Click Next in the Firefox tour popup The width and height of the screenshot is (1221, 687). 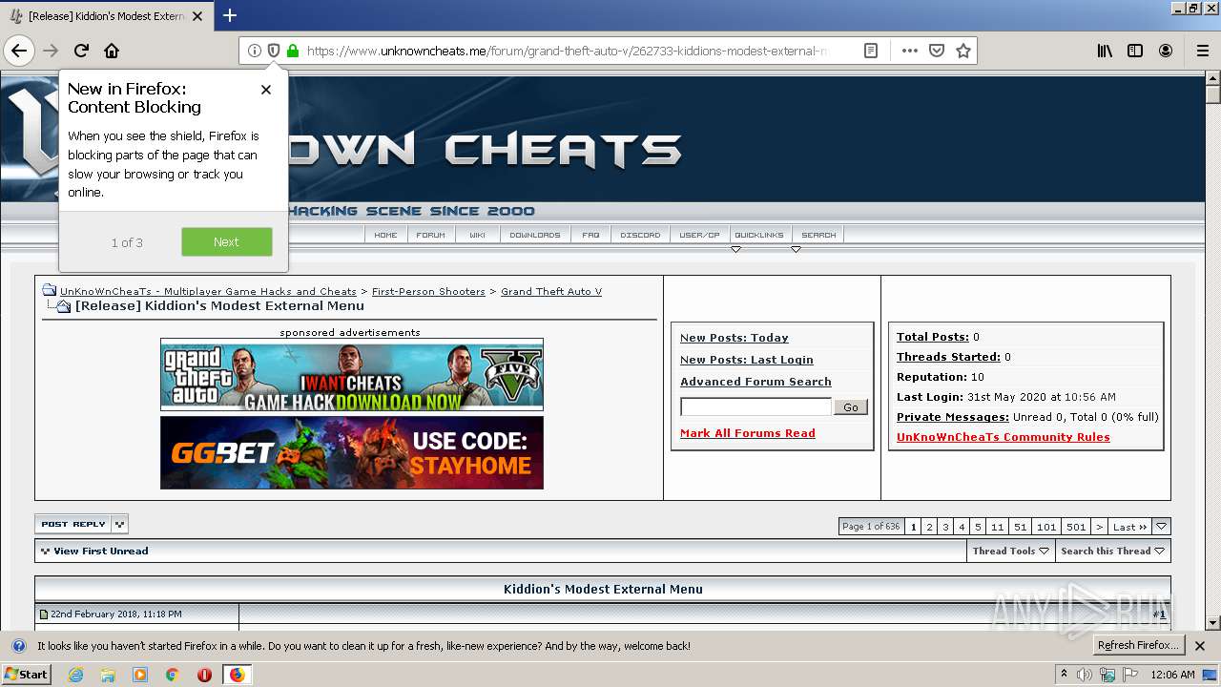[x=227, y=242]
